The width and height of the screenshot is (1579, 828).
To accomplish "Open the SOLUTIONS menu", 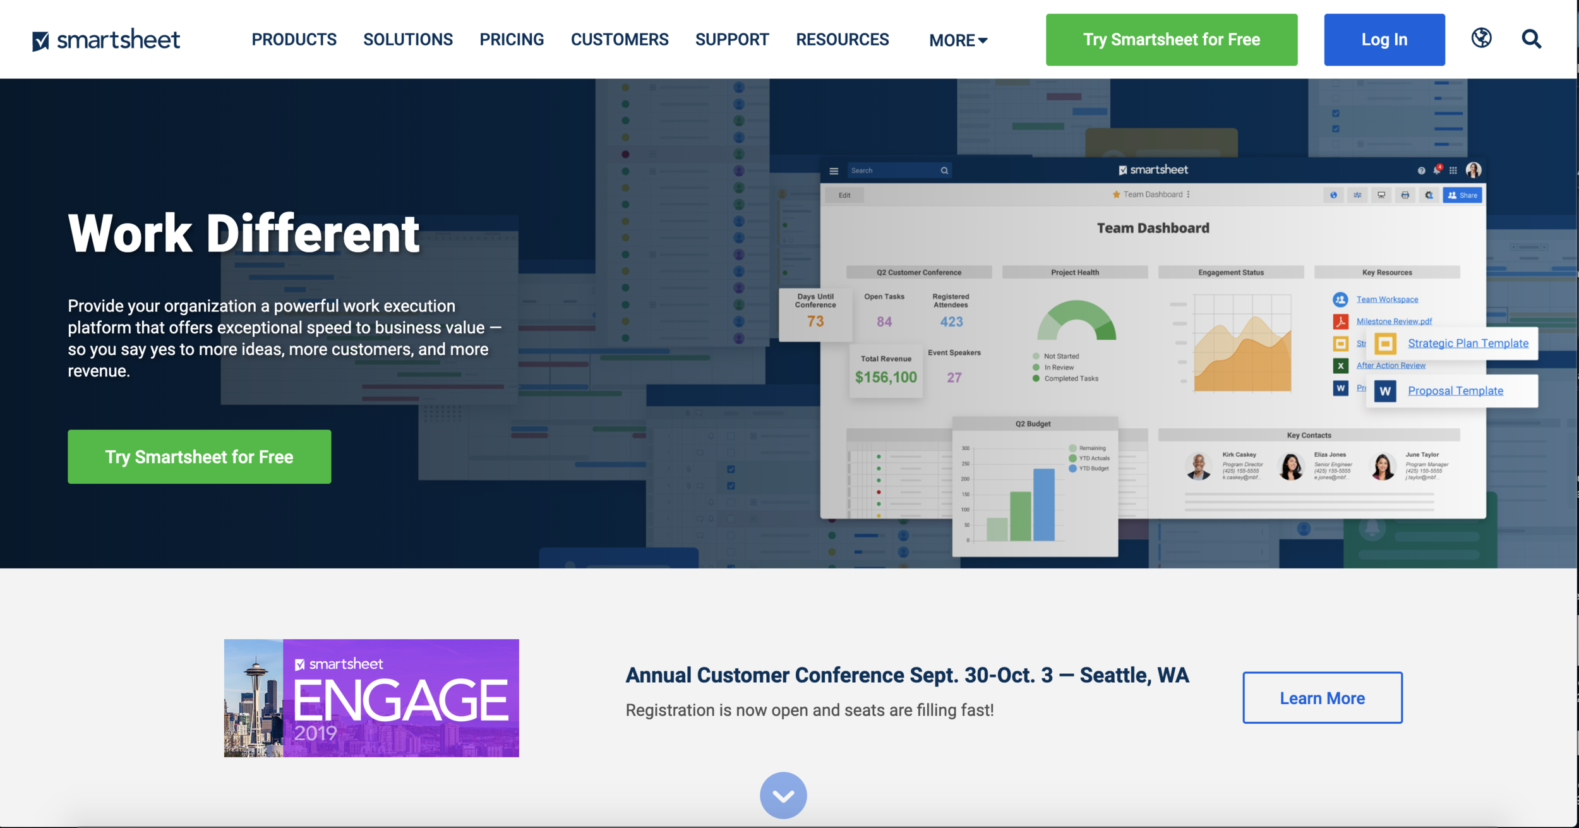I will click(408, 39).
